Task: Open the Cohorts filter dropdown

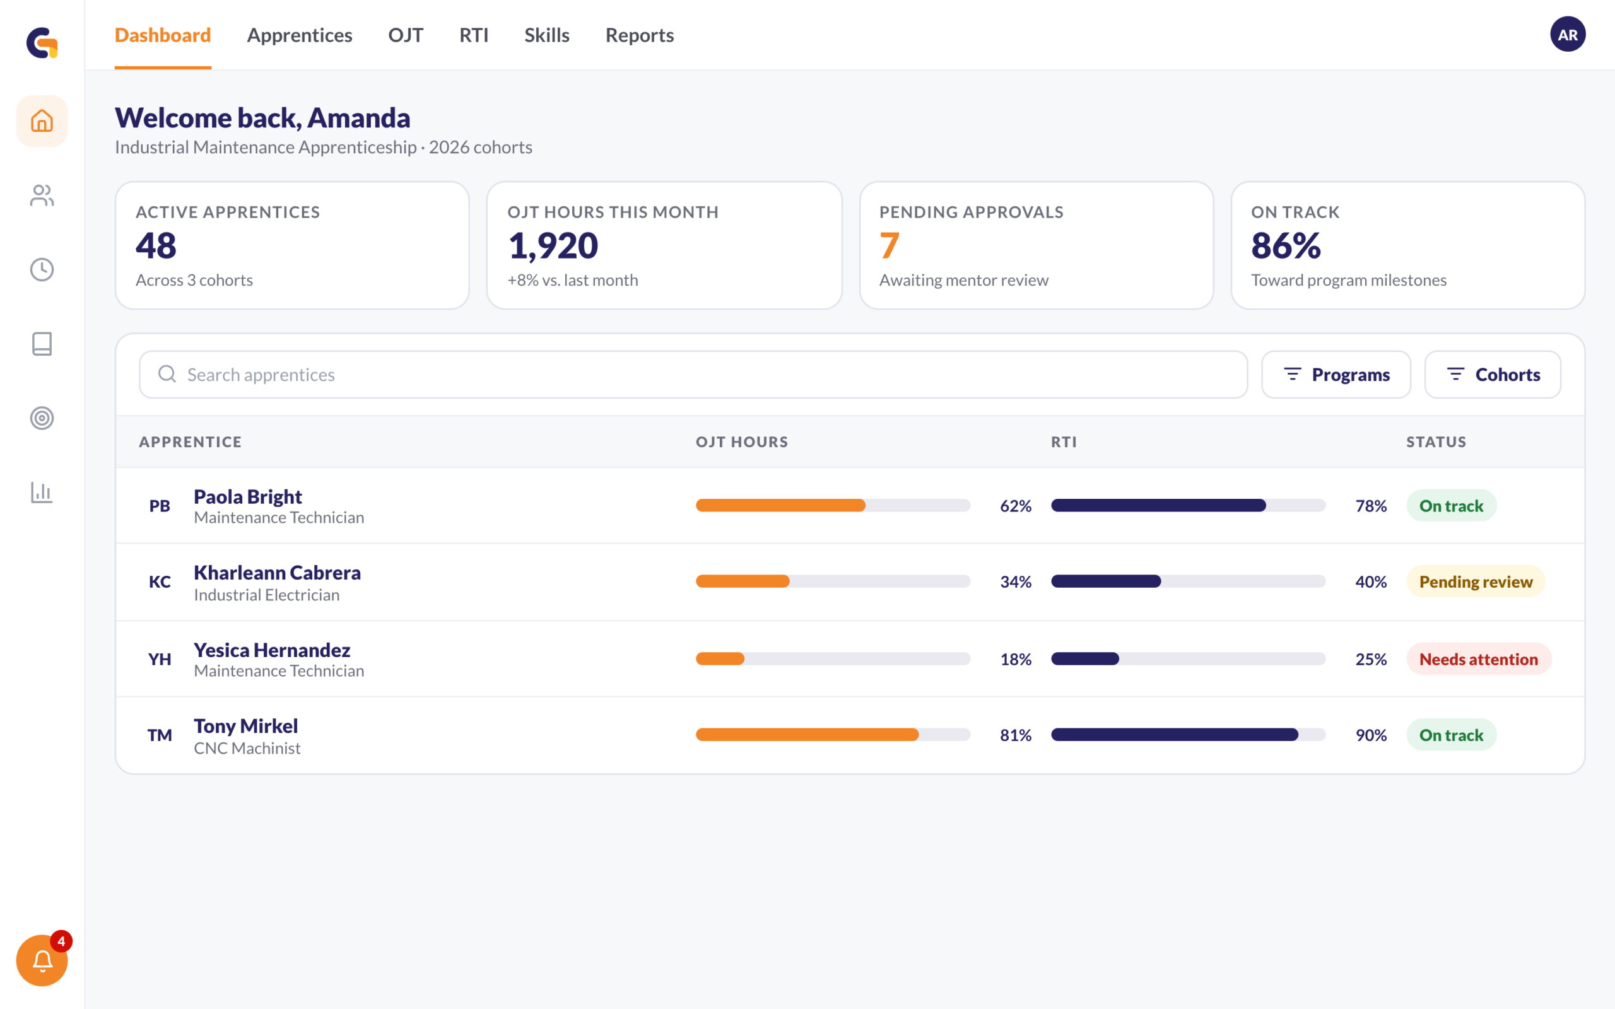Action: 1492,375
